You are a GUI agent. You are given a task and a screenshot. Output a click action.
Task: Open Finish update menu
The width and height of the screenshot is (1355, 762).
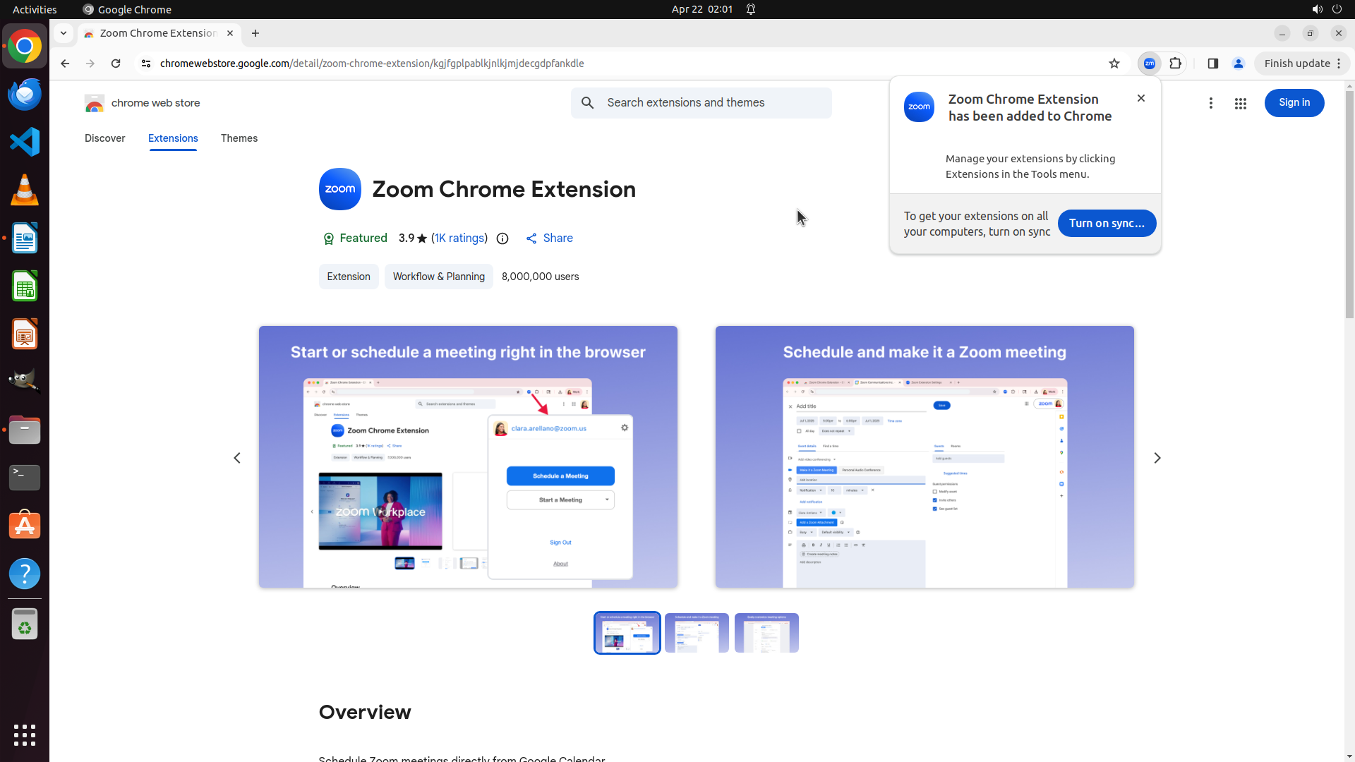click(x=1302, y=64)
